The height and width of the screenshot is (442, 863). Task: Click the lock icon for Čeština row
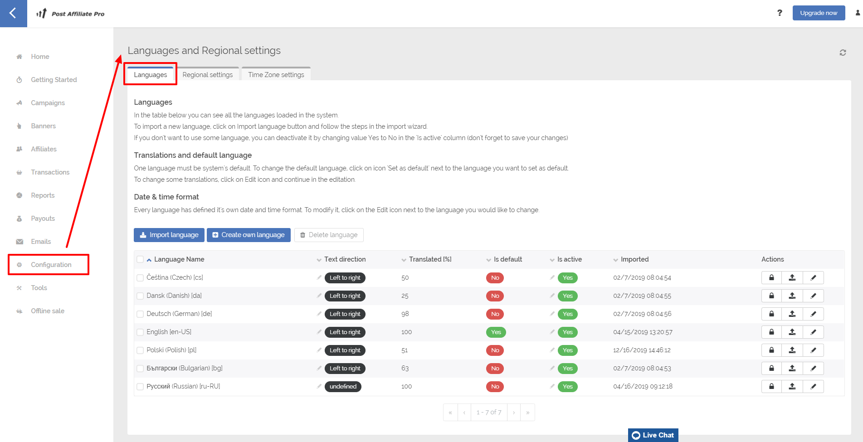tap(771, 277)
